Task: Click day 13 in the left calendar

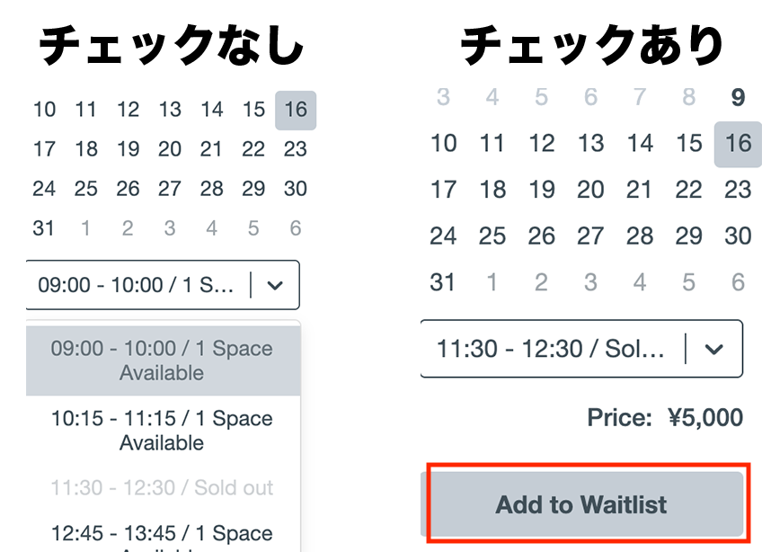Action: [170, 110]
